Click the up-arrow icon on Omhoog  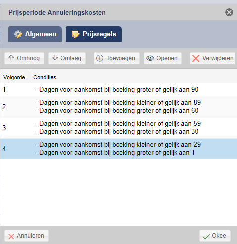[x=11, y=58]
